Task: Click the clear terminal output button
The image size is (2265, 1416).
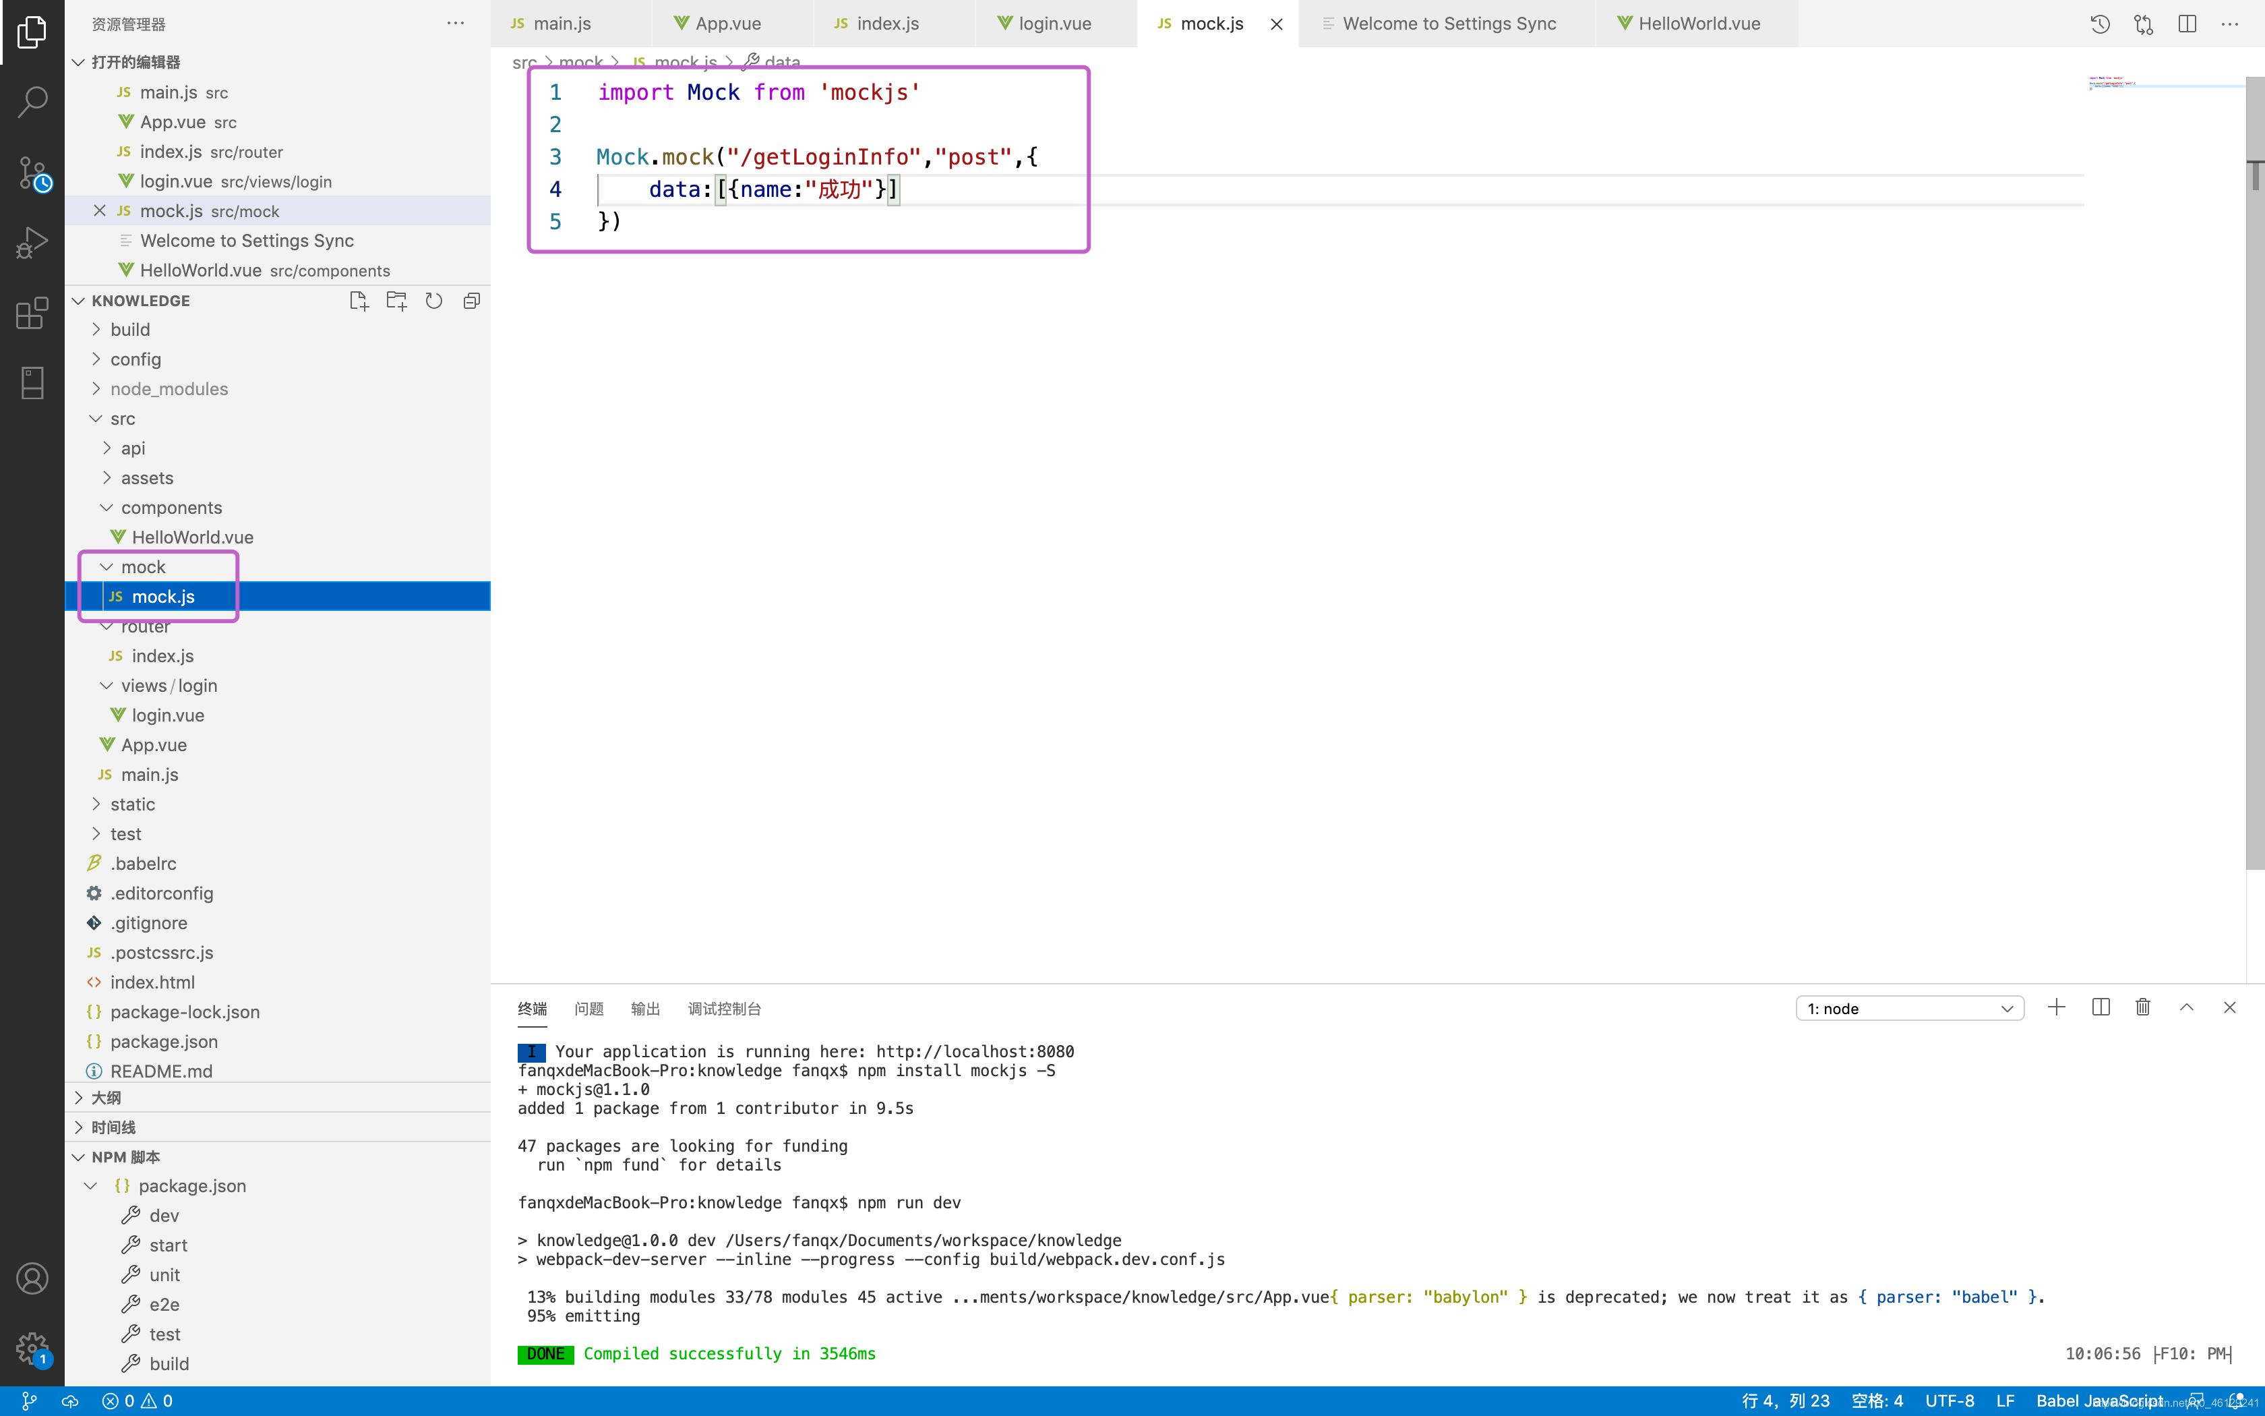Action: click(x=2143, y=1007)
